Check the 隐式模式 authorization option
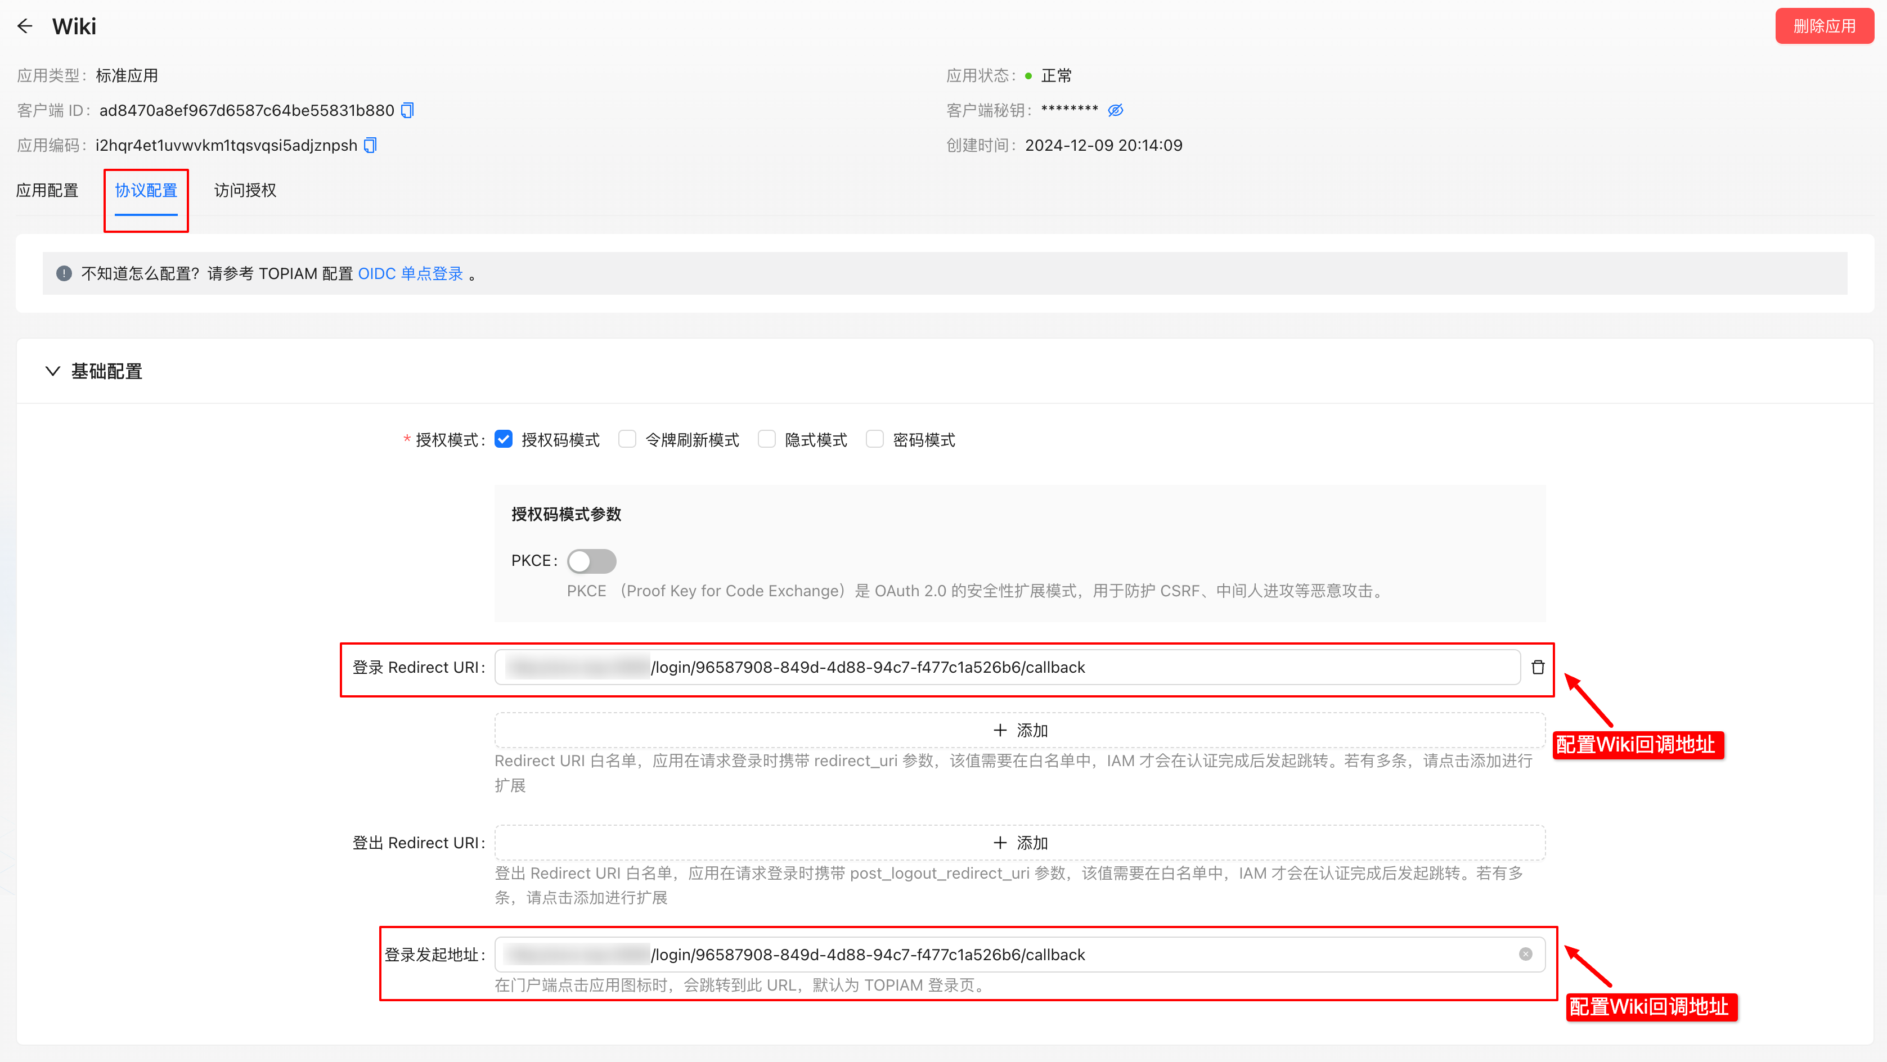The width and height of the screenshot is (1887, 1062). point(766,439)
